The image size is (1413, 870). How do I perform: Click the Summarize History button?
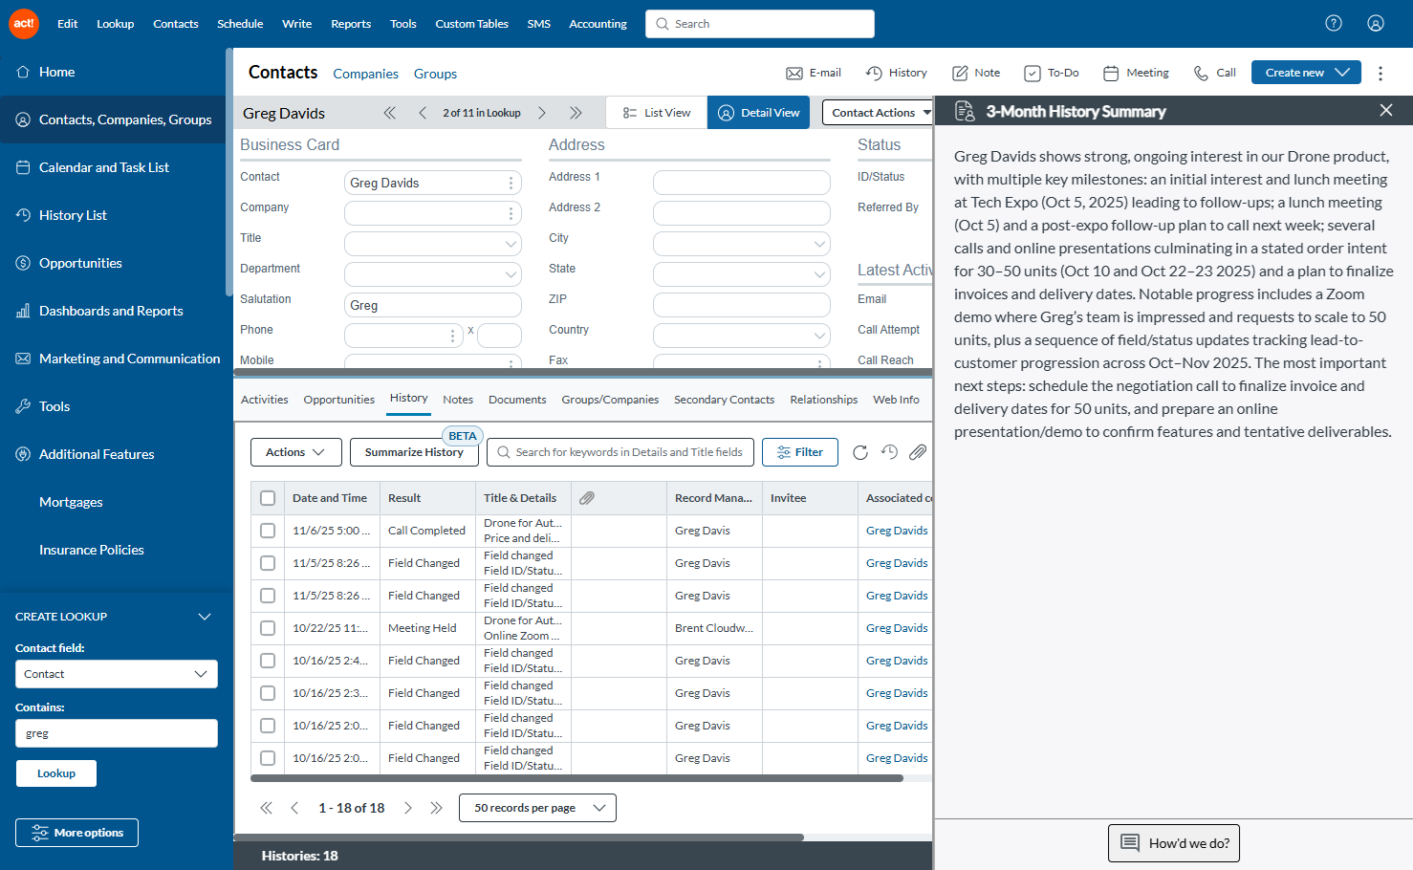[414, 452]
